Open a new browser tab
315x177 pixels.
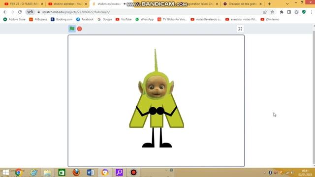pyautogui.click(x=269, y=4)
